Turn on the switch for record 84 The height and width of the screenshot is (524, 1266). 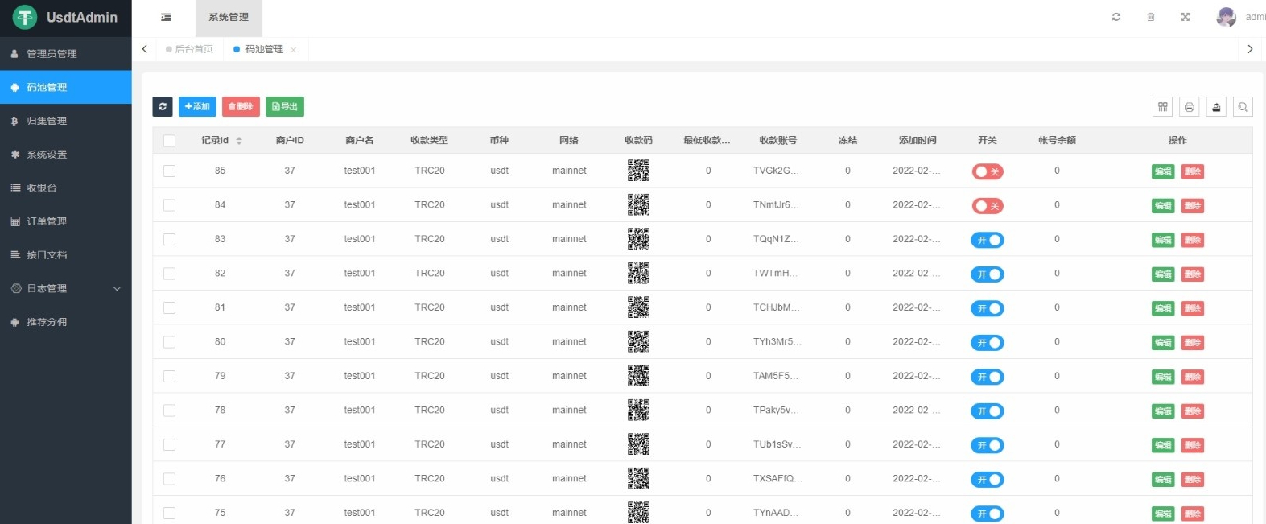click(x=988, y=206)
